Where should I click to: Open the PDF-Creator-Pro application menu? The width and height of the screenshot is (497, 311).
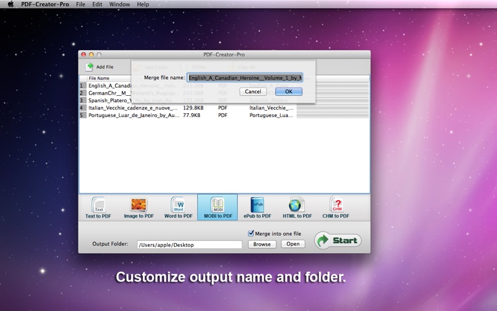[x=45, y=4]
